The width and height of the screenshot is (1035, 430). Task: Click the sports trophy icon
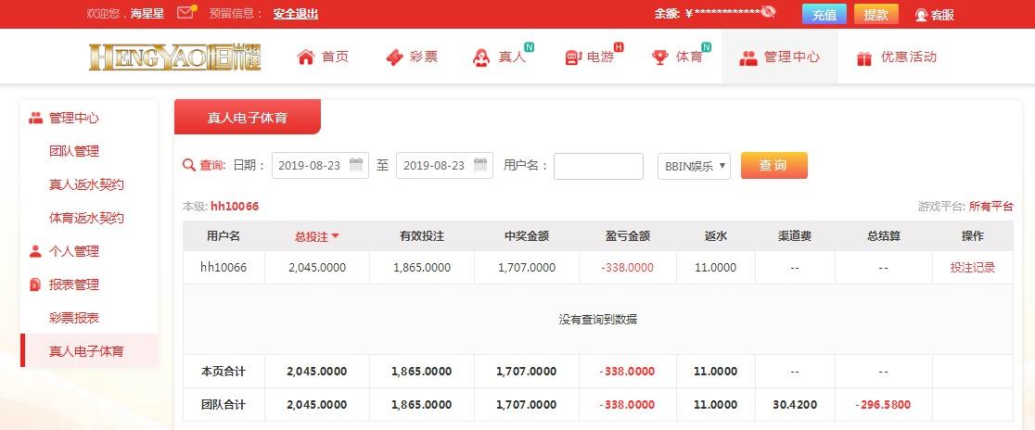coord(660,57)
